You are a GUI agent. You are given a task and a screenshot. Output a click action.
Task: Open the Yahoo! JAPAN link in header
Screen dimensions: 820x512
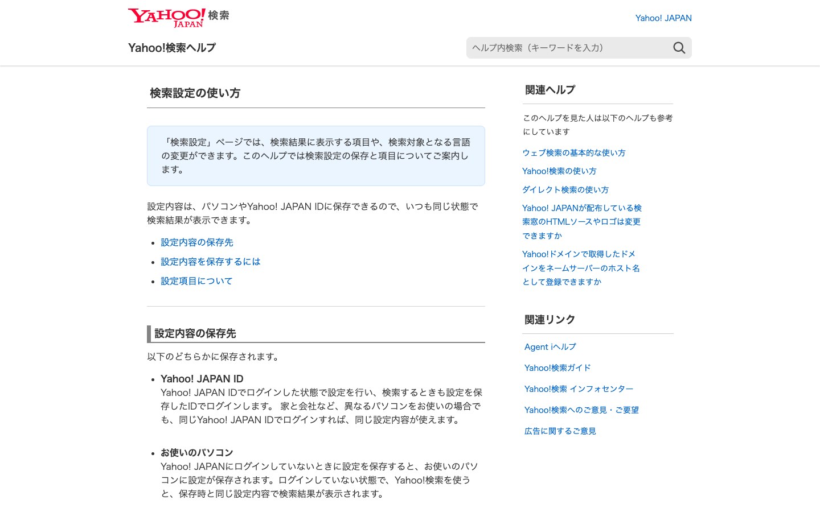coord(663,18)
